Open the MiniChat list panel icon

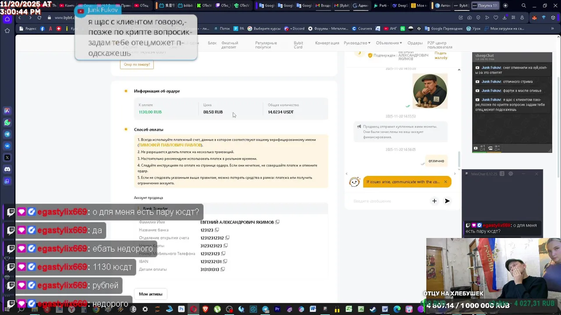click(x=502, y=174)
